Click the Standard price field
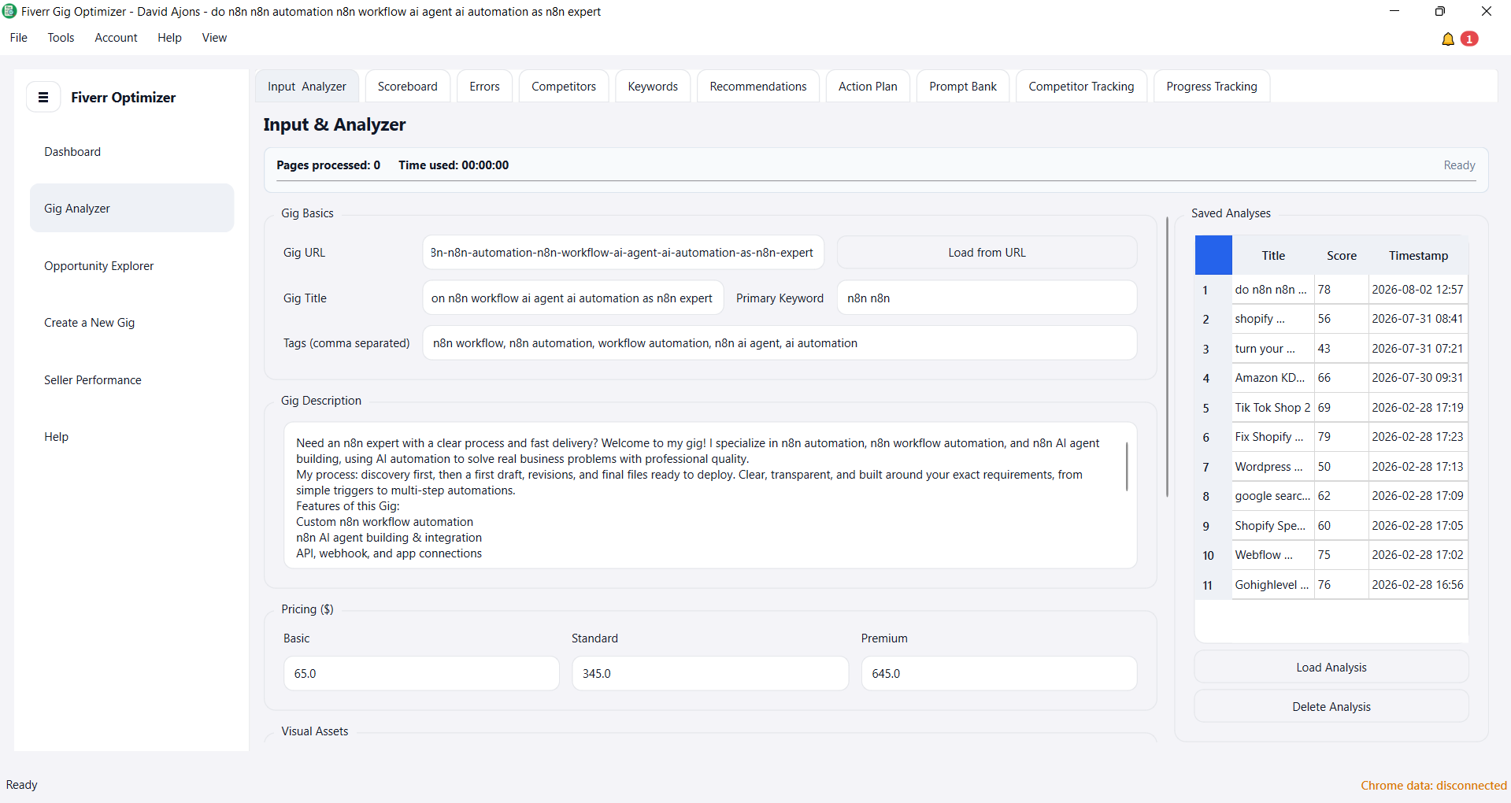 pos(710,674)
